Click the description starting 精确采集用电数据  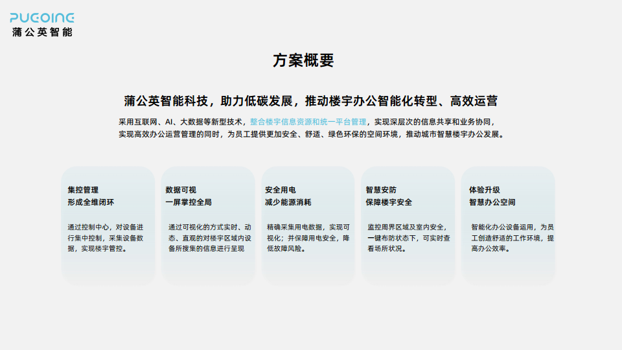point(308,238)
